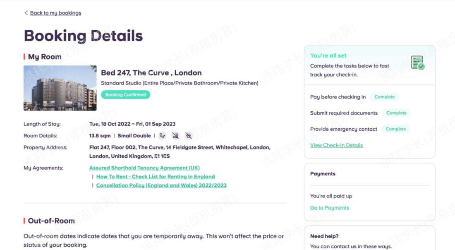This screenshot has height=250, width=455.
Task: Open Assured Shorthold Tenancy Agreement link
Action: point(144,168)
